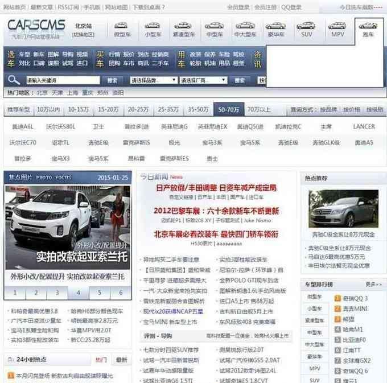Image resolution: width=387 pixels, height=383 pixels.
Task: Select the 中大型车 car icon in top navigation
Action: coord(245,26)
